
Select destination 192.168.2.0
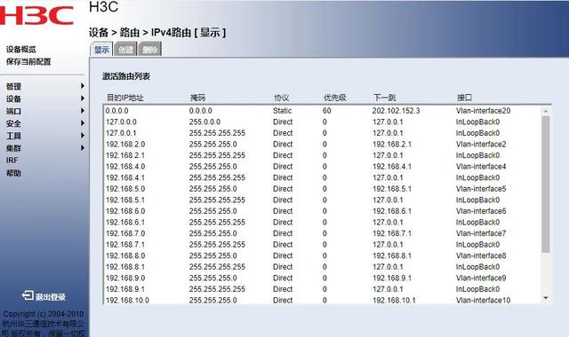click(125, 144)
